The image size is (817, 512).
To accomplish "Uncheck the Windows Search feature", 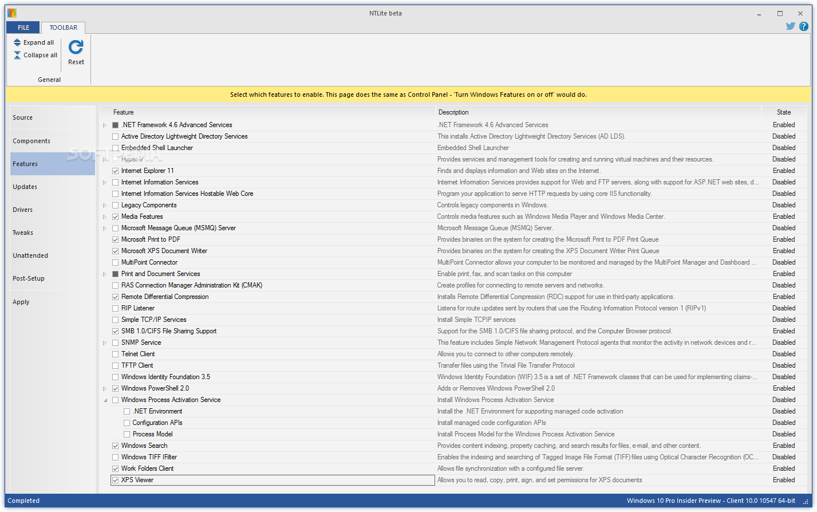I will click(x=116, y=446).
